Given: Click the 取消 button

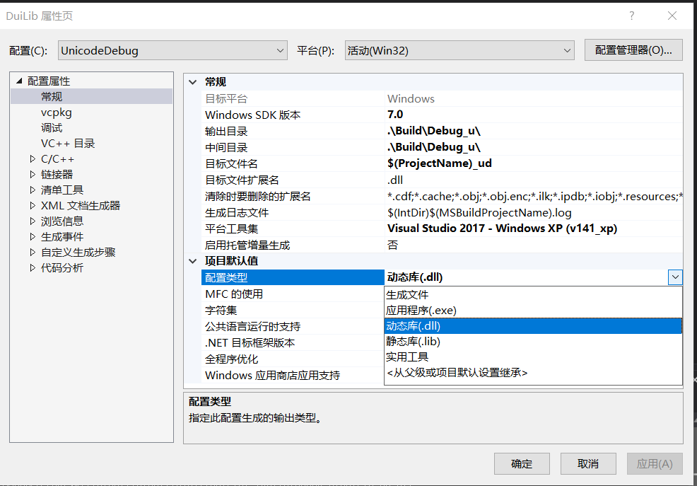Looking at the screenshot, I should pyautogui.click(x=588, y=463).
